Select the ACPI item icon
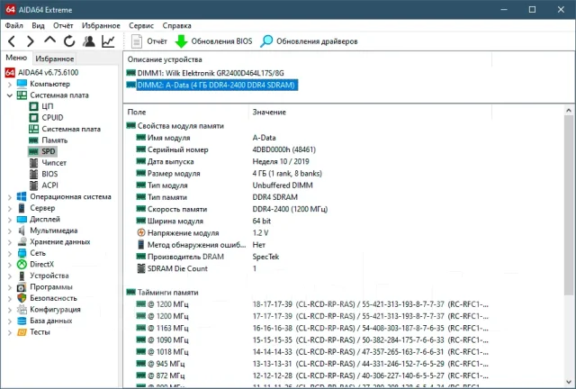 point(33,185)
